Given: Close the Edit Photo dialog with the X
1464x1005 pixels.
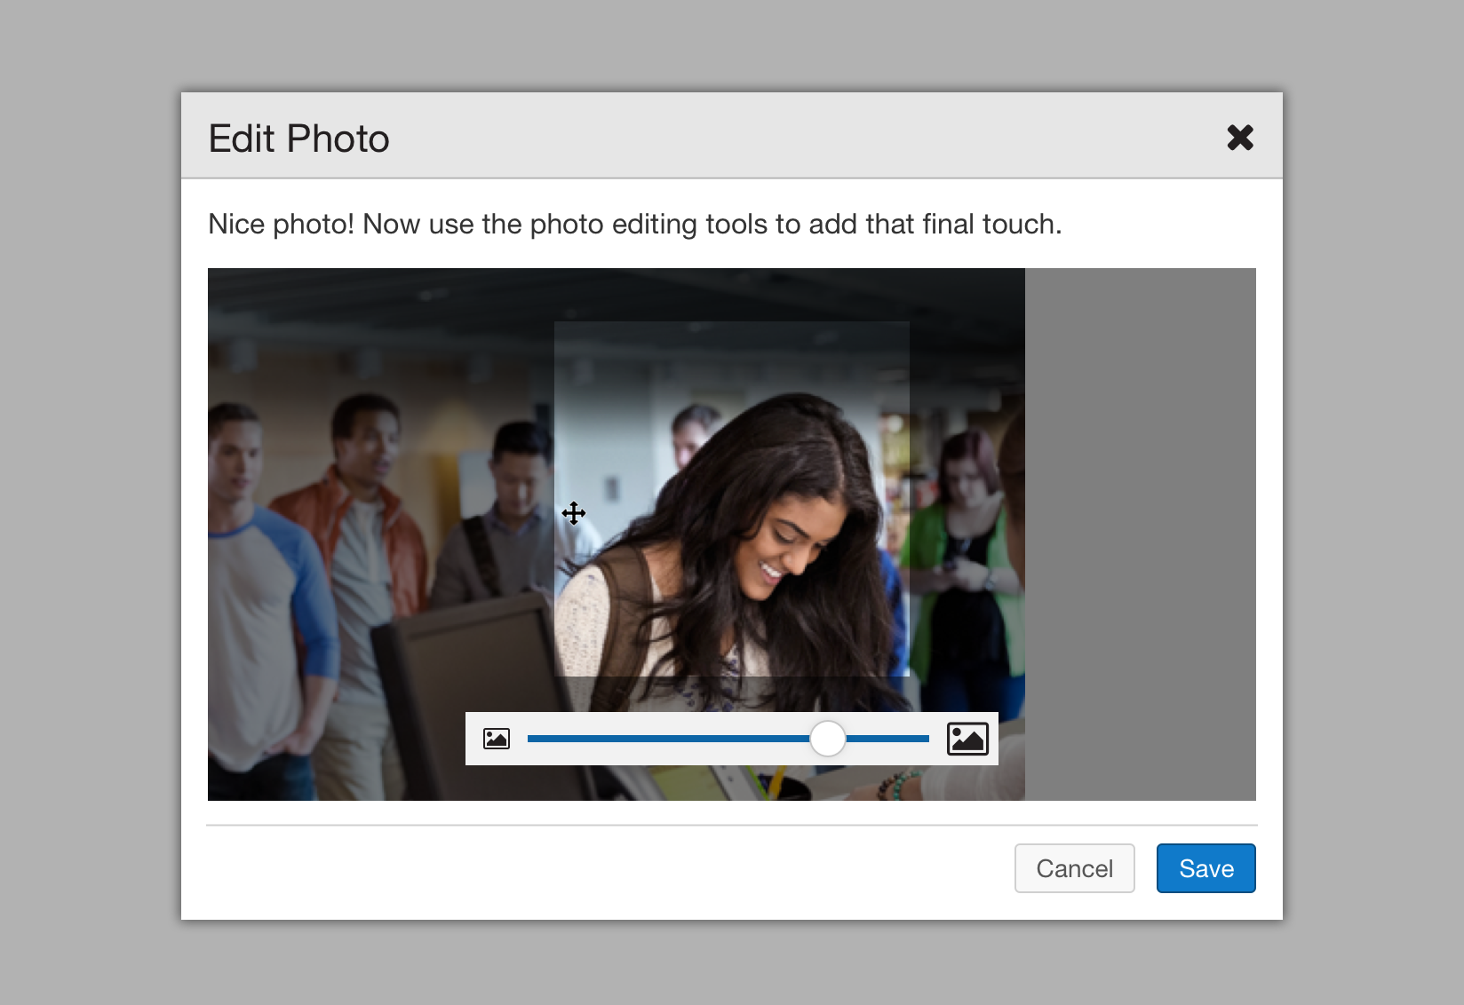Looking at the screenshot, I should tap(1239, 138).
